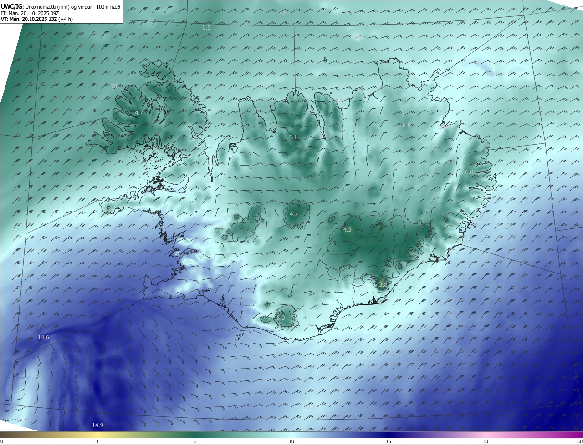This screenshot has height=445, width=583.
Task: Click the 4.3 value on Vatnajökull glacier
Action: 348,230
